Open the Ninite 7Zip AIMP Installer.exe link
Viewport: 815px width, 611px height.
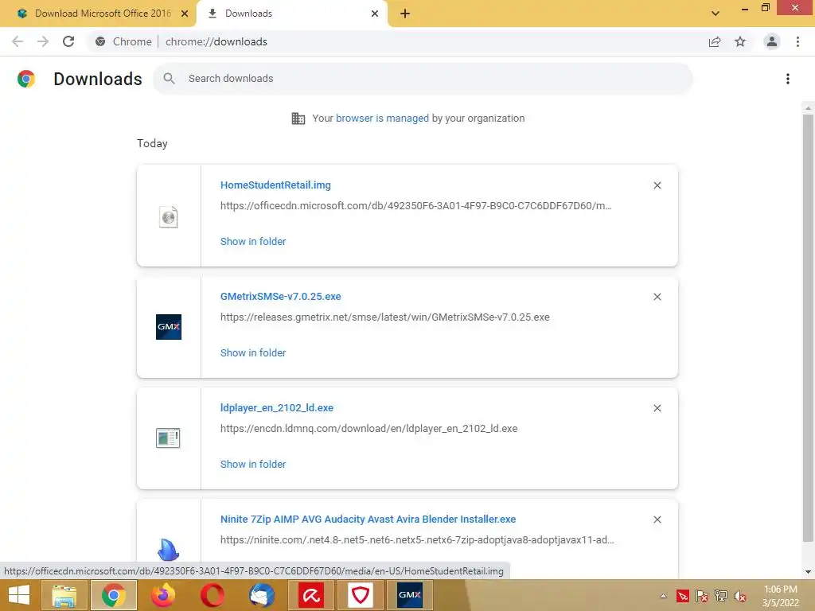coord(368,519)
